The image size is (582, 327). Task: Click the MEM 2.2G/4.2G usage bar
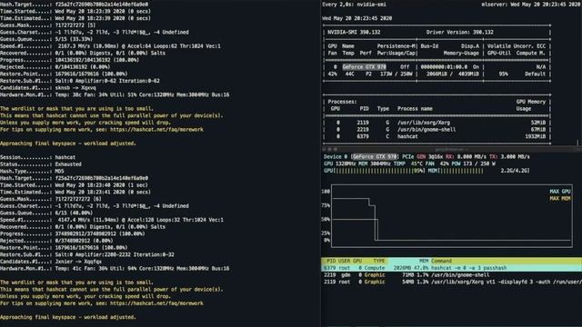479,171
